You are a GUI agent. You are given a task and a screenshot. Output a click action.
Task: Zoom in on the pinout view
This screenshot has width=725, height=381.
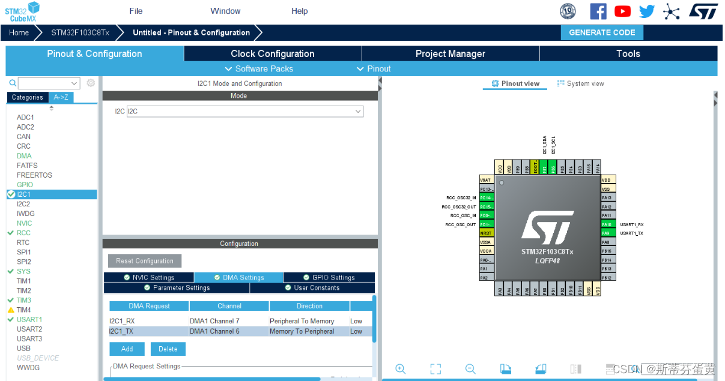(x=401, y=369)
